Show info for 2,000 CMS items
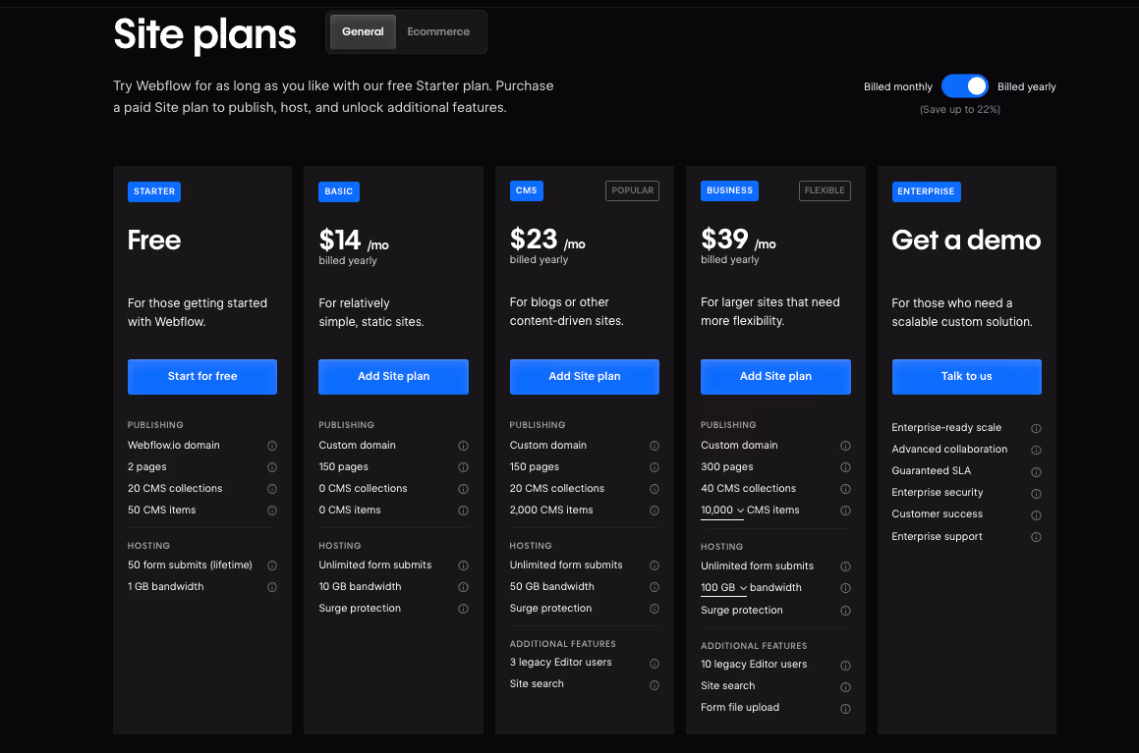Screen dimensions: 1139x753 [x=654, y=511]
